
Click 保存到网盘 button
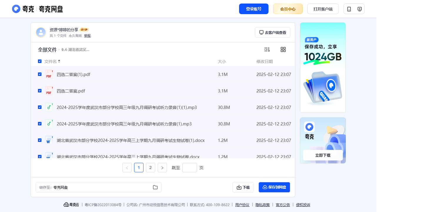274,187
